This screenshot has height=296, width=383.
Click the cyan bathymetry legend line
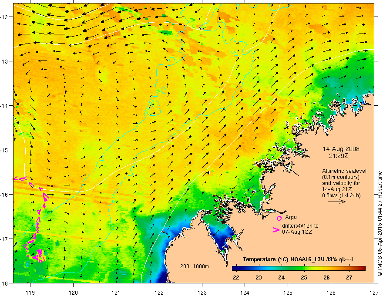pos(189,271)
